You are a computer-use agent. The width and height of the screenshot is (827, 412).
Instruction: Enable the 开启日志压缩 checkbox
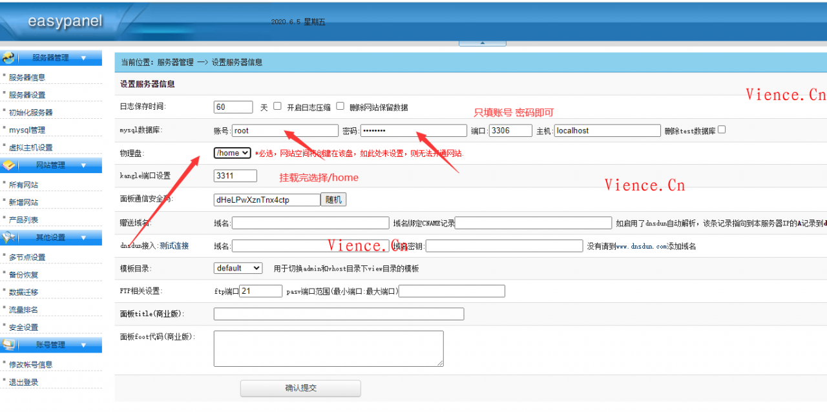[278, 107]
